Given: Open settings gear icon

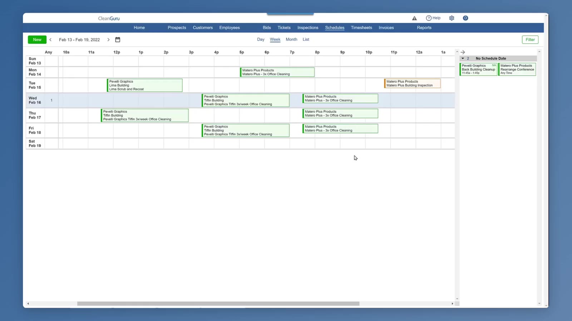Looking at the screenshot, I should click(452, 18).
